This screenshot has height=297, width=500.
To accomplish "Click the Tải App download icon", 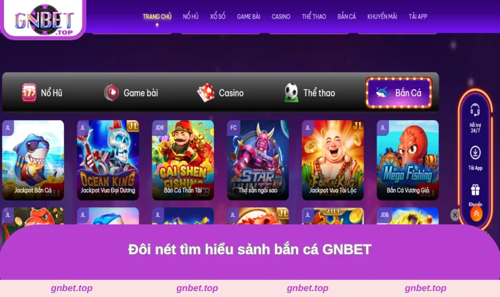I will click(x=475, y=153).
